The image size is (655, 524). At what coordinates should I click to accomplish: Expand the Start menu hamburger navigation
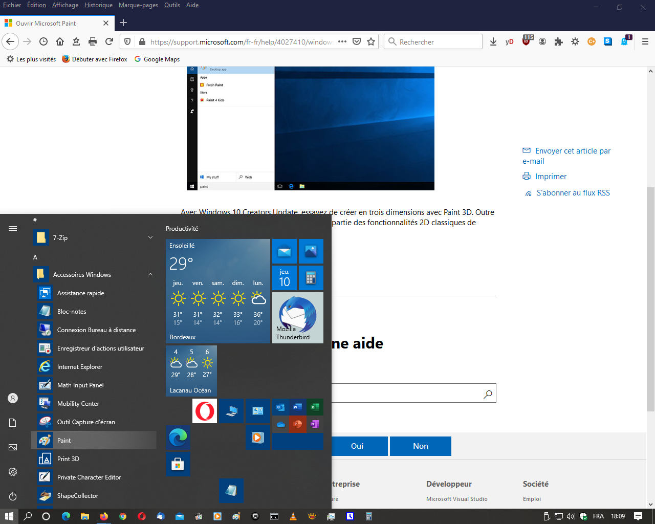click(x=13, y=229)
